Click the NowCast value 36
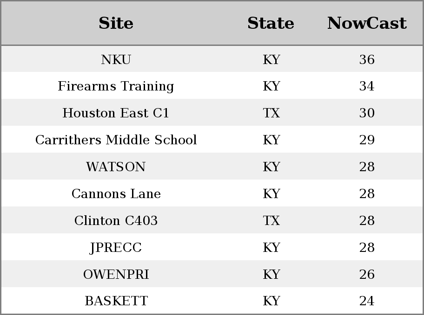 367,59
